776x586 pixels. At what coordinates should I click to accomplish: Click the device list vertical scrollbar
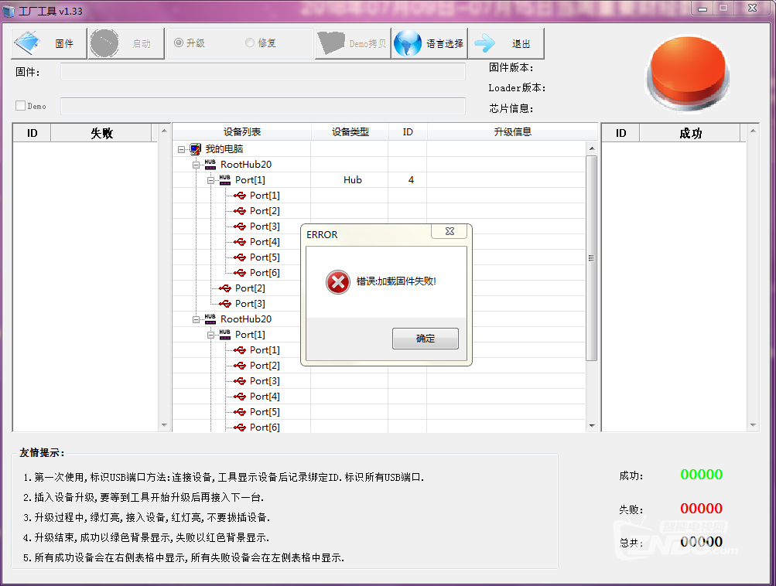point(592,258)
